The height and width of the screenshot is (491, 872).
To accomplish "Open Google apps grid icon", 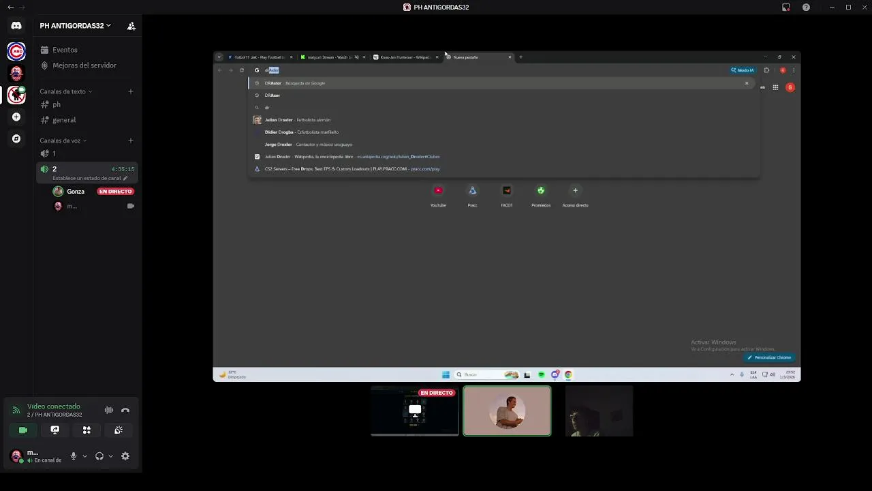I will tap(775, 87).
